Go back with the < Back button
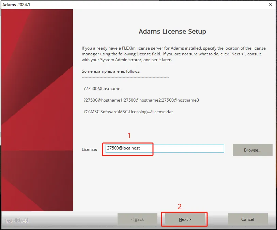 coord(137,219)
